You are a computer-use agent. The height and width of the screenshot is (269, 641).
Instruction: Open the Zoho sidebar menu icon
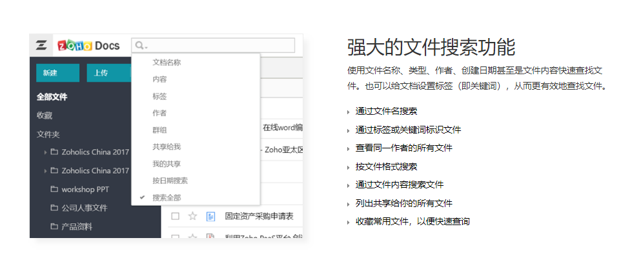pyautogui.click(x=41, y=45)
